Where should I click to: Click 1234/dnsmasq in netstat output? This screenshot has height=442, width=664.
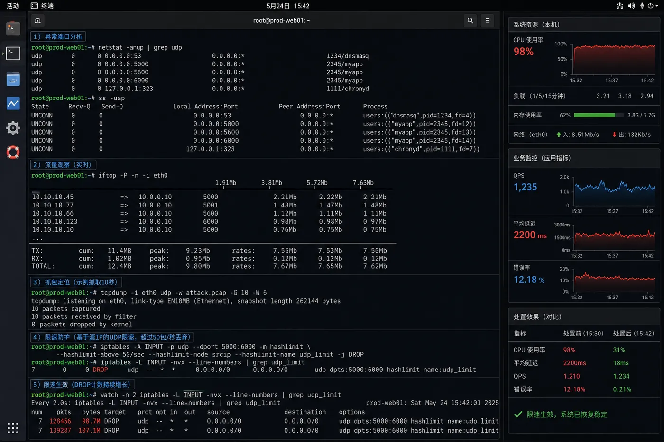point(347,56)
